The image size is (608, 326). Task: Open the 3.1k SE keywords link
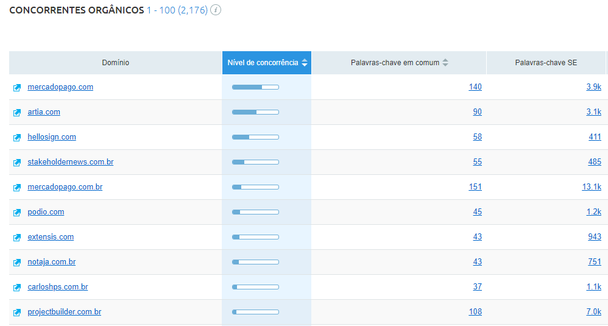593,112
